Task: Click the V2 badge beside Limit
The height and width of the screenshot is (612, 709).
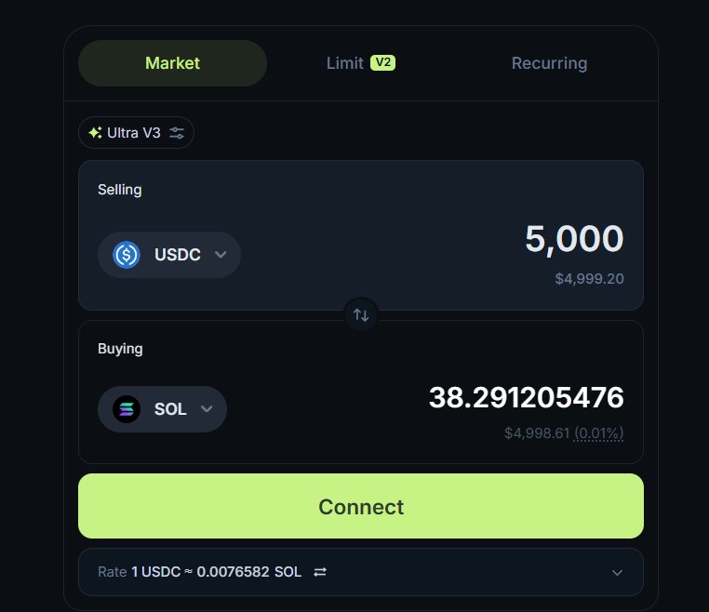Action: tap(382, 62)
